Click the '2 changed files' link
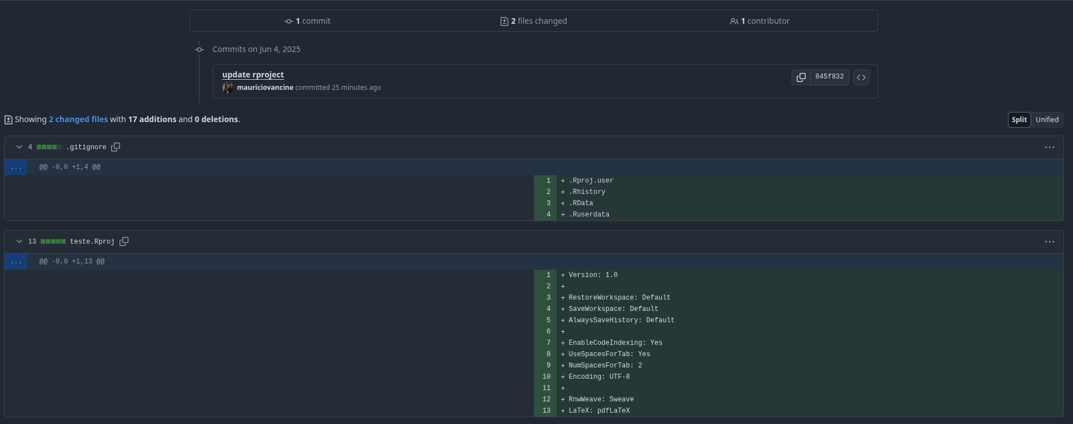Image resolution: width=1073 pixels, height=424 pixels. tap(78, 119)
